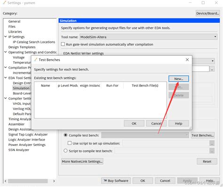Open More NativeLink Settings...
Screen dimensions: 223x187
point(82,161)
